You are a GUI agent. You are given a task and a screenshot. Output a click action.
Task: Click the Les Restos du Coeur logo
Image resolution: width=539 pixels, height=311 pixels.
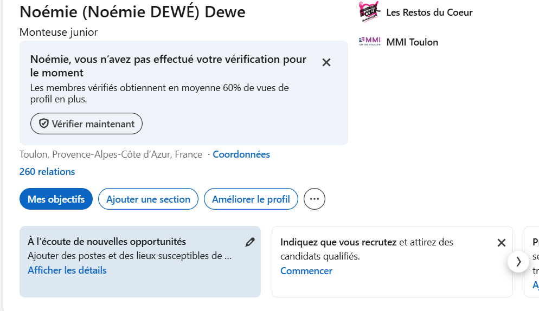tap(370, 12)
